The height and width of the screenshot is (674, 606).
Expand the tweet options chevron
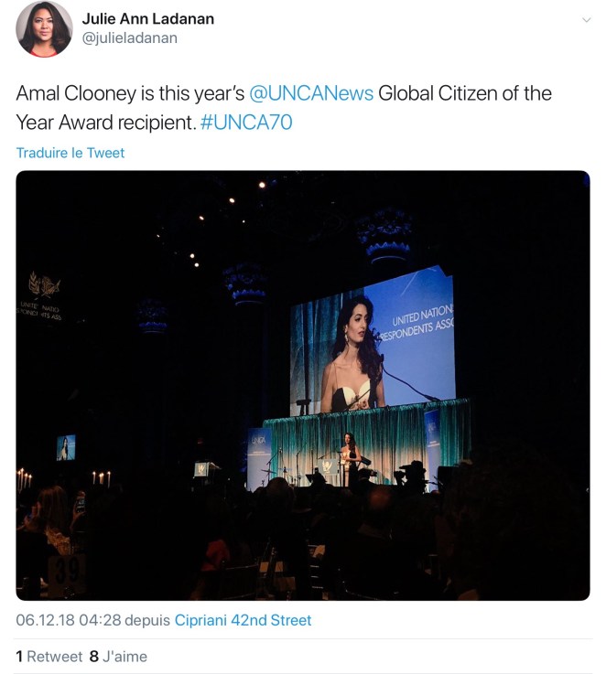click(586, 20)
